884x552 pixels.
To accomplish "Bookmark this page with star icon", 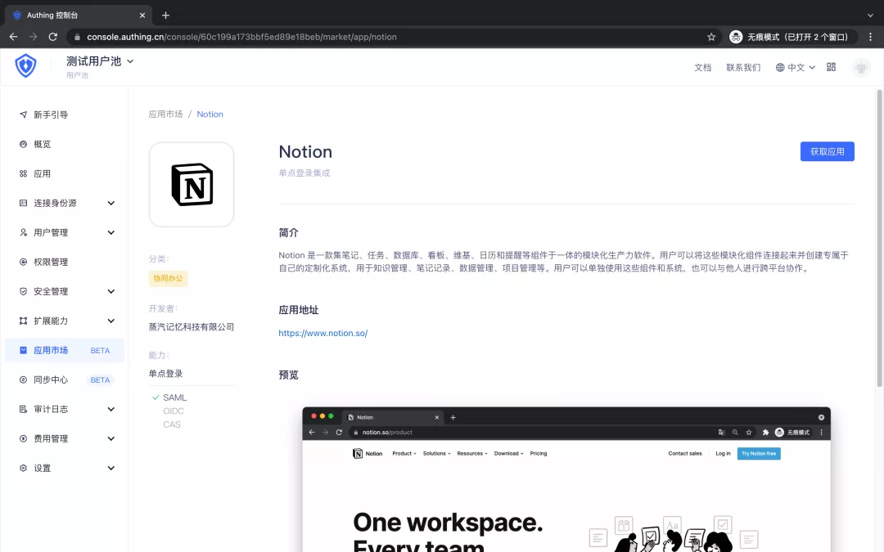I will click(x=711, y=37).
